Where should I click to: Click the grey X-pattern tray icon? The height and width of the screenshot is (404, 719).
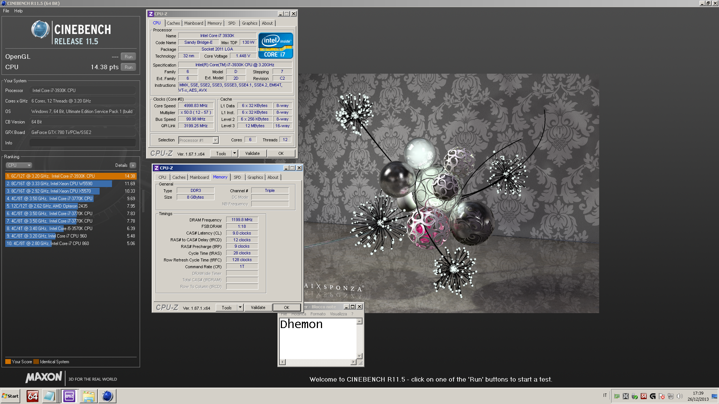[626, 396]
